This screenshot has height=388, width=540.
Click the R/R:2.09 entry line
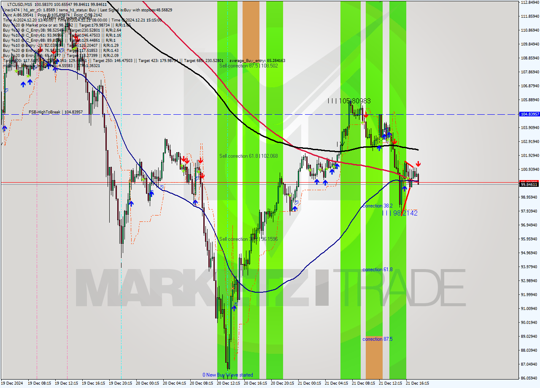[61, 55]
